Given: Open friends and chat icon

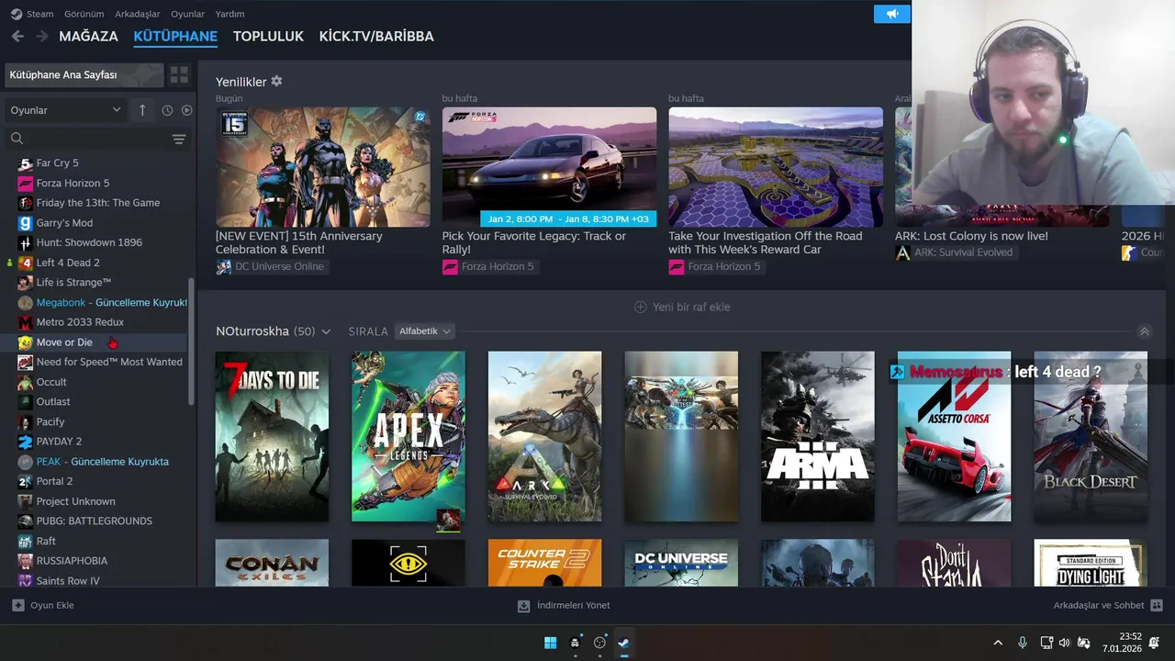Looking at the screenshot, I should [1157, 605].
